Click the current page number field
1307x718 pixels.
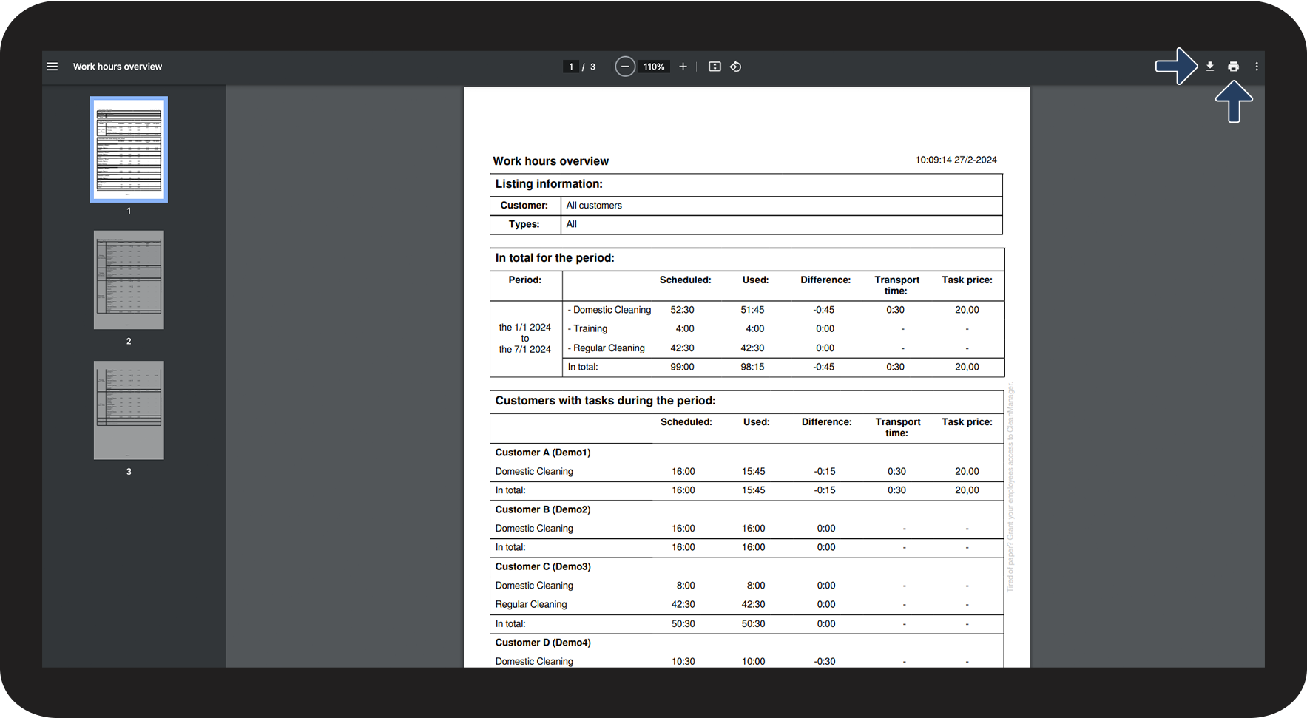click(x=570, y=67)
